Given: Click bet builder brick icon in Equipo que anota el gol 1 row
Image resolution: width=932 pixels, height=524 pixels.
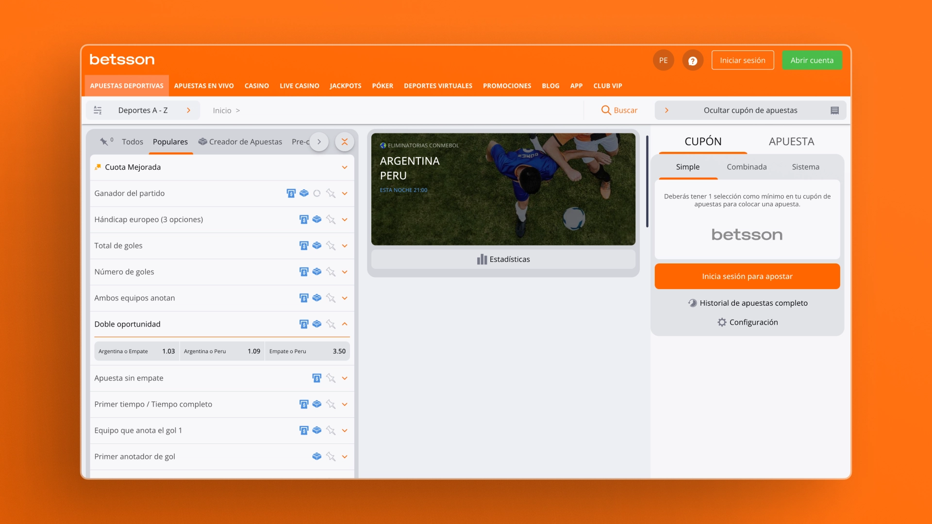Looking at the screenshot, I should 316,430.
